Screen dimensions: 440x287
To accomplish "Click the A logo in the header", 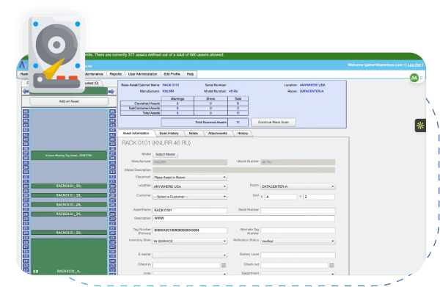I will (x=23, y=65).
